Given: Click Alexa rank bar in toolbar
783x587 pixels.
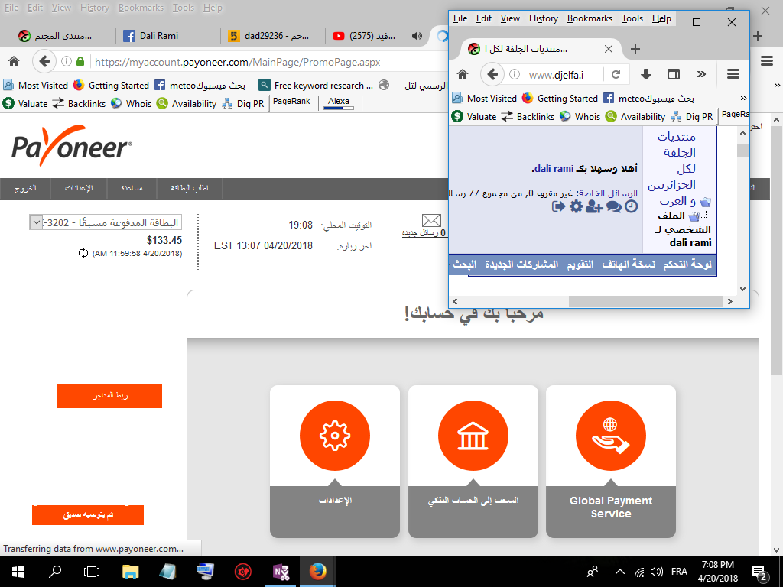Looking at the screenshot, I should [339, 103].
